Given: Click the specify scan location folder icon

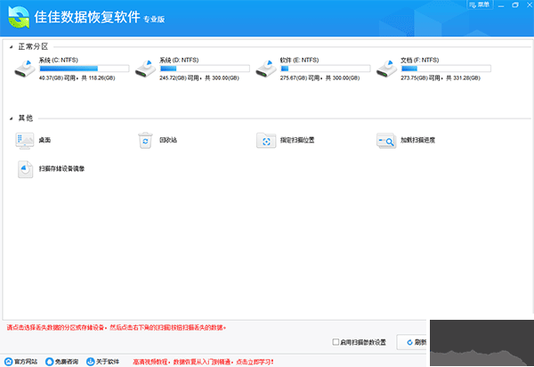Looking at the screenshot, I should (x=266, y=141).
